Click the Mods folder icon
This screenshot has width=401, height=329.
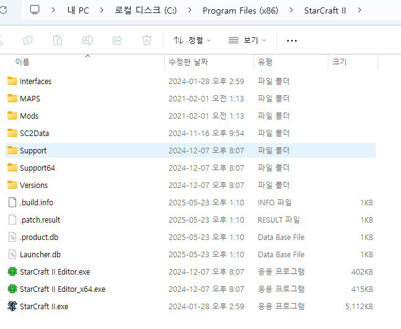click(x=12, y=116)
